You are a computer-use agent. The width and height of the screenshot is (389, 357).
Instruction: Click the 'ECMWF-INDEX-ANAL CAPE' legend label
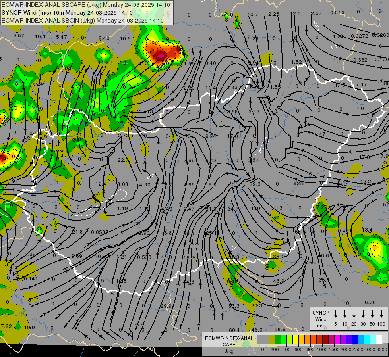[x=229, y=341]
